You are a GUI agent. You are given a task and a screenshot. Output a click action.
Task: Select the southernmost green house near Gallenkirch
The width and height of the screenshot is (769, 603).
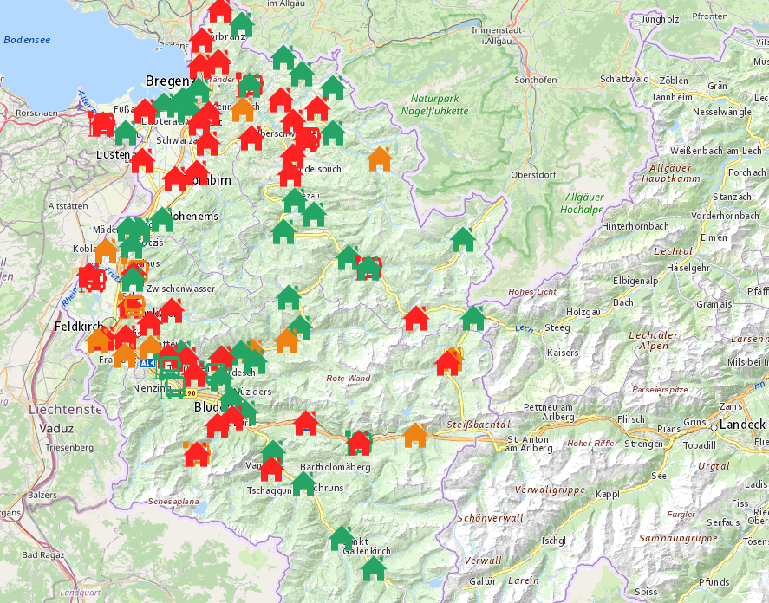[373, 568]
